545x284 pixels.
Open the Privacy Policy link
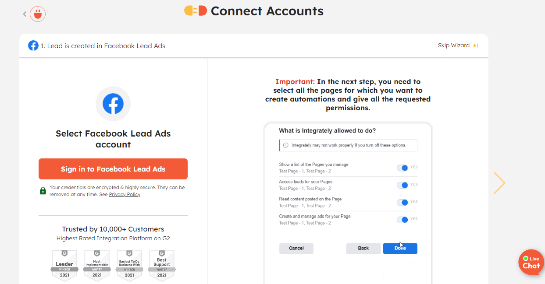pos(125,194)
